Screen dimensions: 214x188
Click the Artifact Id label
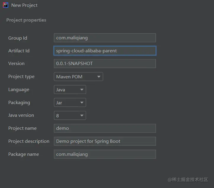tap(19, 51)
